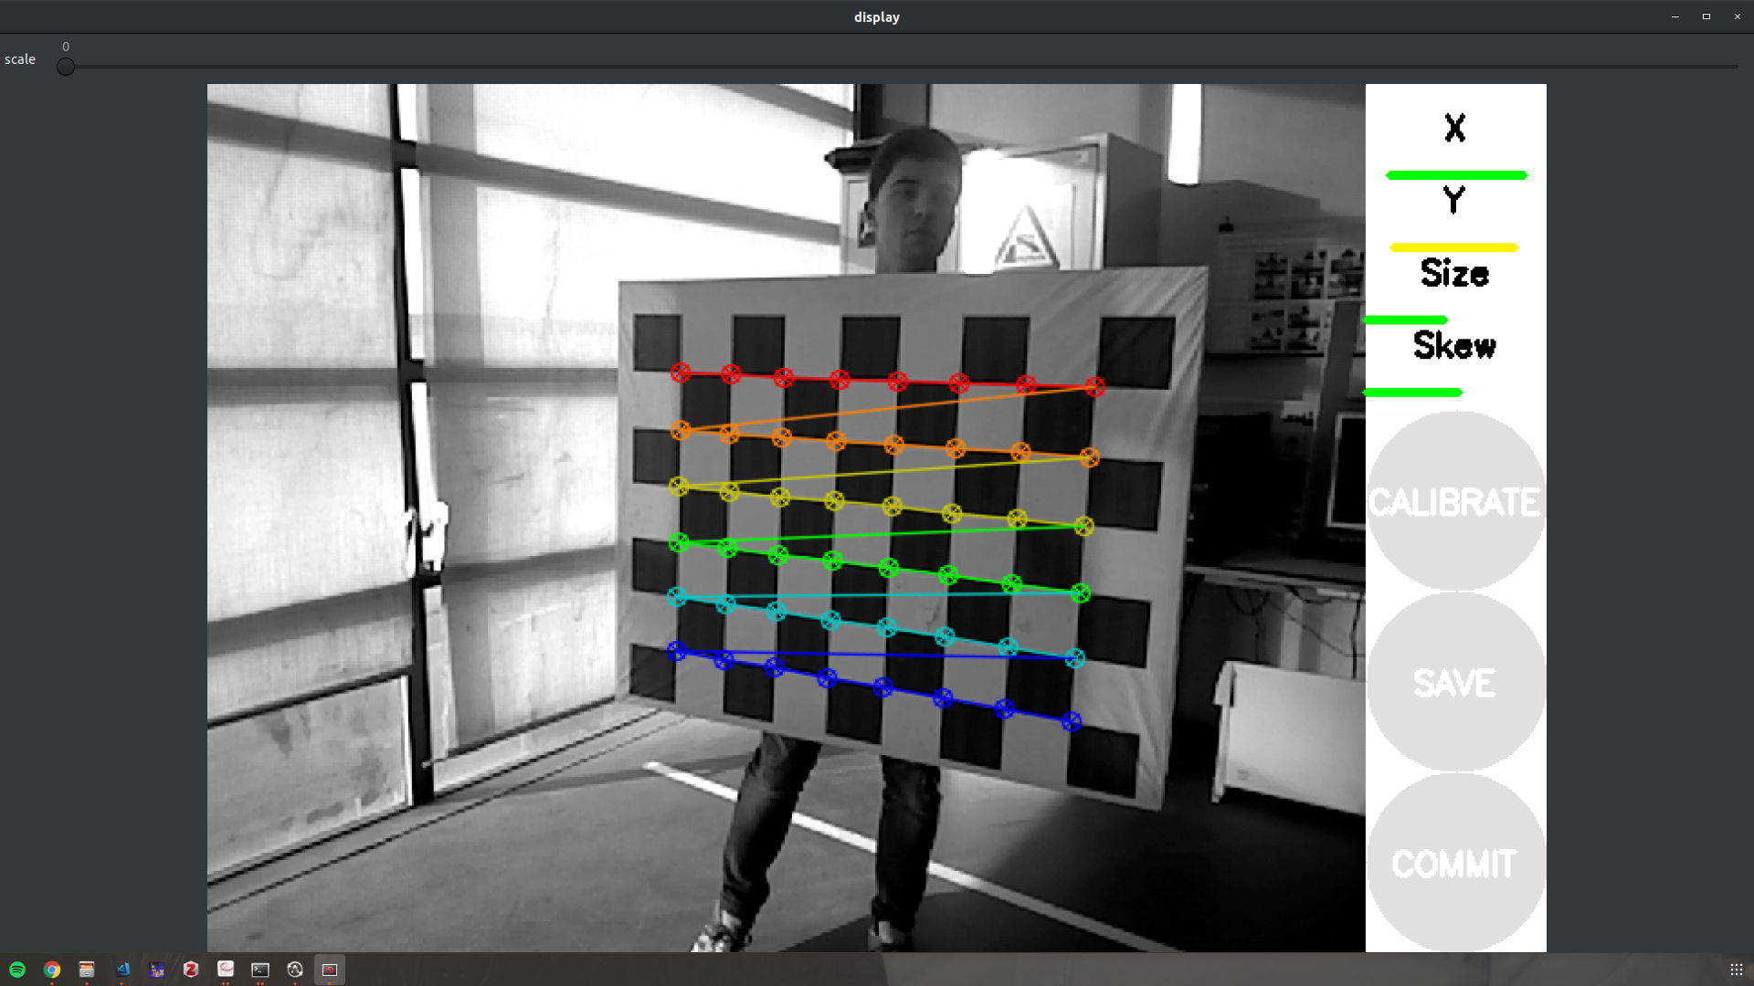The image size is (1754, 986).
Task: Open the Software Updater icon
Action: pos(295,970)
